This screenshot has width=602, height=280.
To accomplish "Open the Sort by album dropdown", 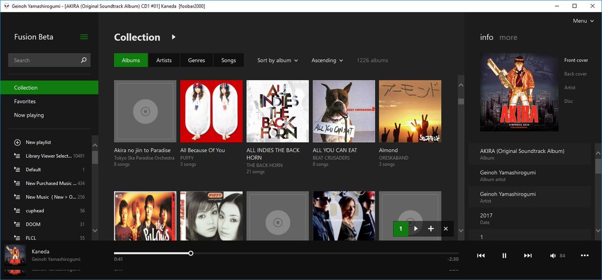I will click(277, 60).
